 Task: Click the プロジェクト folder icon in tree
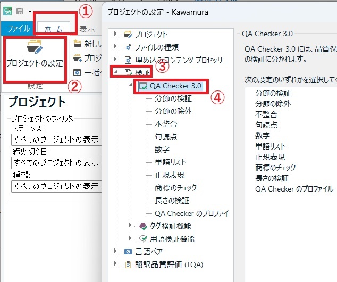tap(128, 35)
